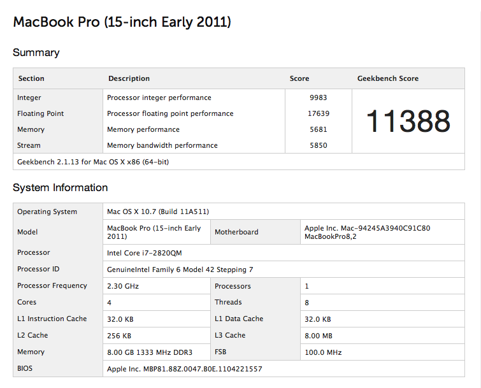The width and height of the screenshot is (481, 388).
Task: Select the '100.0 MHz' FSB value
Action: tap(323, 352)
